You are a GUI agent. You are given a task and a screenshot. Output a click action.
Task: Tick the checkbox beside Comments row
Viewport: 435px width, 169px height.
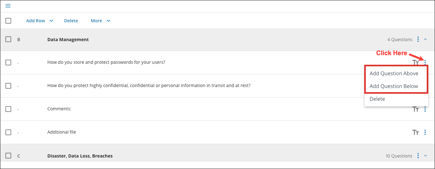(x=8, y=109)
